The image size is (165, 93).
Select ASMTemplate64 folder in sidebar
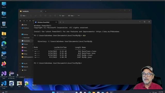tap(27, 57)
